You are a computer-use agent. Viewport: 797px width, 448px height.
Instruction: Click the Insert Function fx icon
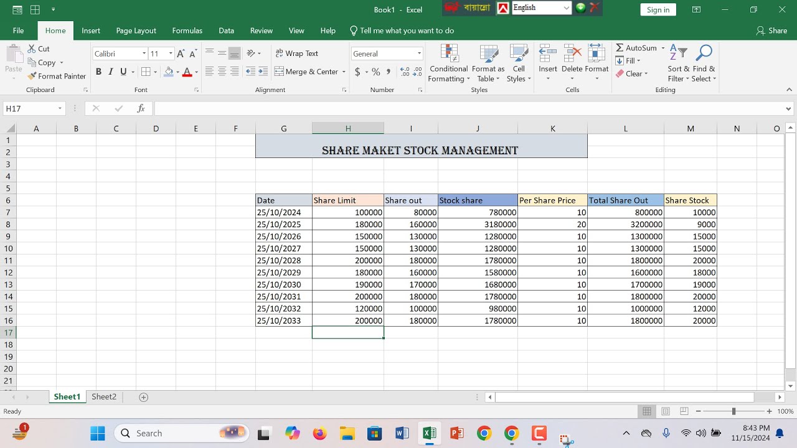(141, 108)
